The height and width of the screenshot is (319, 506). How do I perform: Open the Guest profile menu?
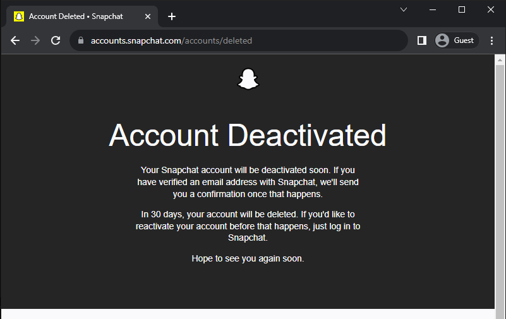point(456,40)
